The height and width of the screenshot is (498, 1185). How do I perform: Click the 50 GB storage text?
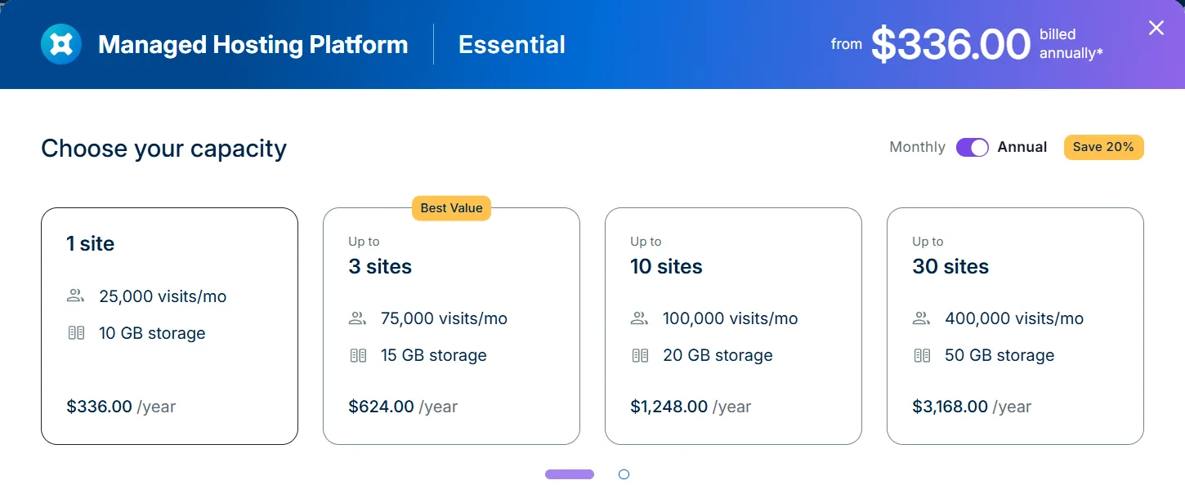point(999,355)
